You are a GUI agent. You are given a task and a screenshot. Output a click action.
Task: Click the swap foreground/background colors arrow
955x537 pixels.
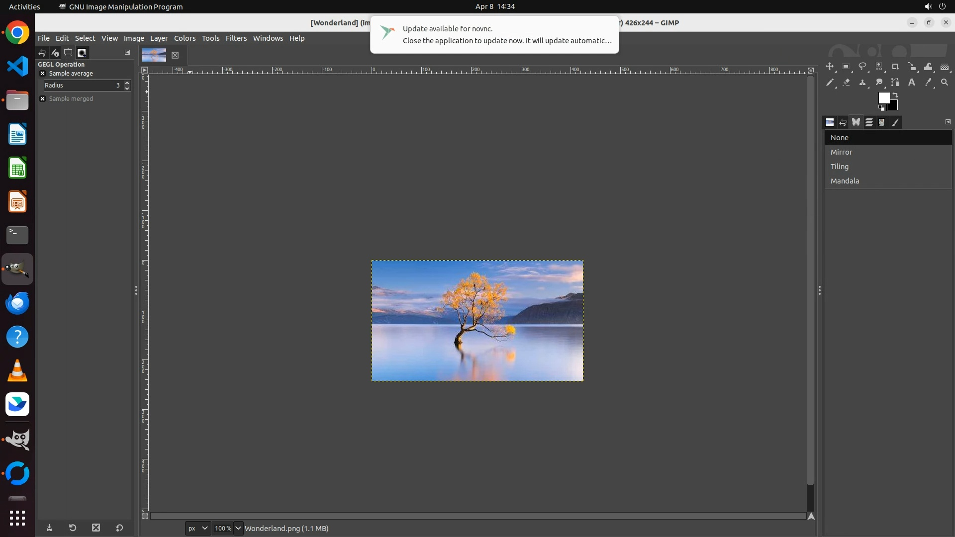pyautogui.click(x=895, y=94)
